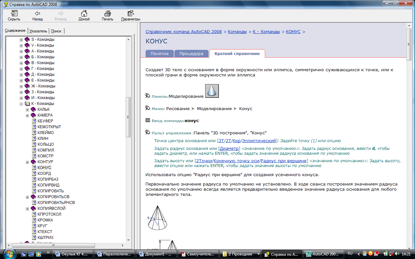Image resolution: width=415 pixels, height=259 pixels.
Task: Expand the А - Команды node
Action: click(21, 51)
